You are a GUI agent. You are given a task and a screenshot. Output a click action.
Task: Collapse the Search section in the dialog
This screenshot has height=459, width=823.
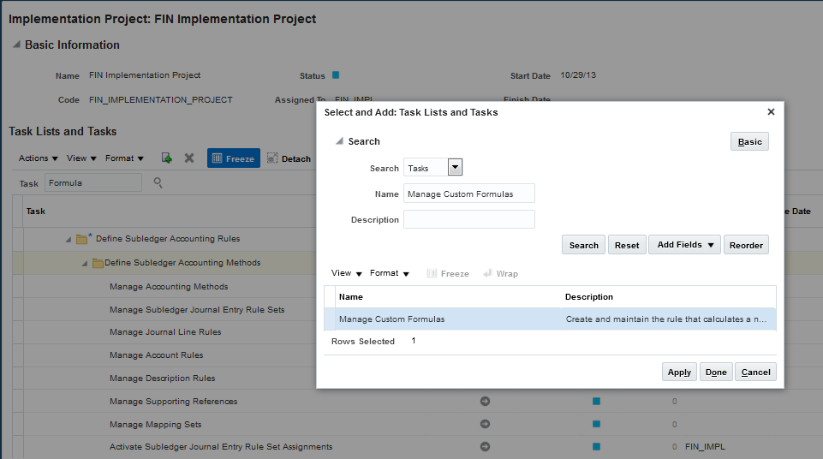(x=339, y=141)
